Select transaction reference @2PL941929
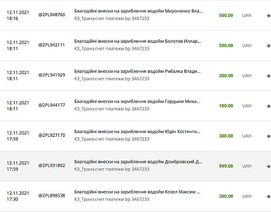Image resolution: width=271 pixels, height=212 pixels. coord(51,75)
